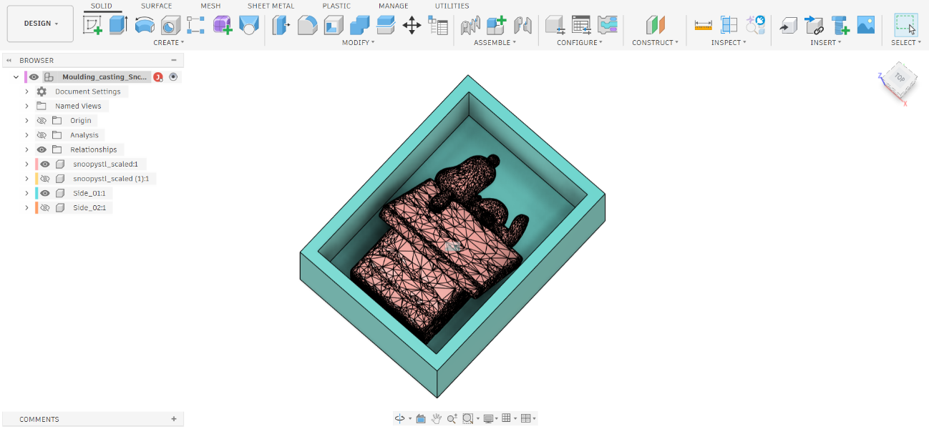The height and width of the screenshot is (429, 929).
Task: Expand the Document Settings node
Action: coord(27,92)
